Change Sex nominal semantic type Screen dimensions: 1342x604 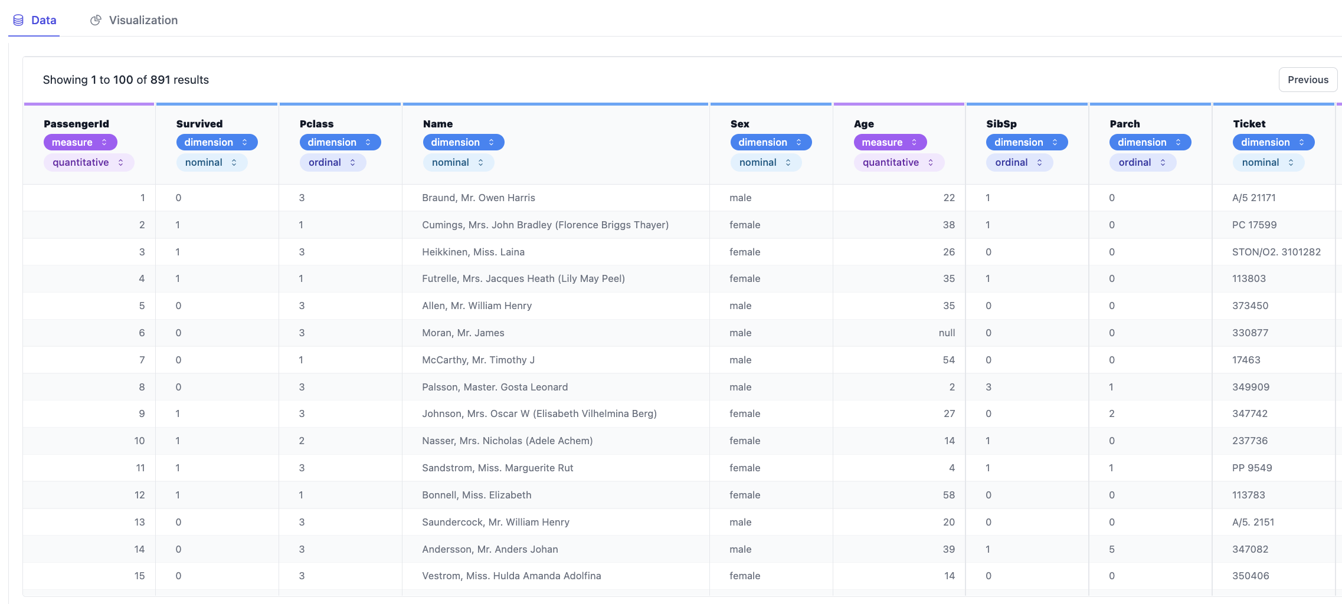pos(765,162)
